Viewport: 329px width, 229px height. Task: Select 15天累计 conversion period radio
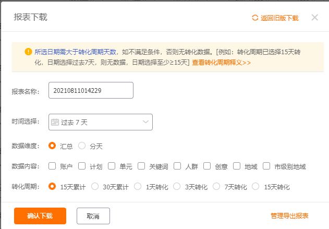(x=52, y=186)
